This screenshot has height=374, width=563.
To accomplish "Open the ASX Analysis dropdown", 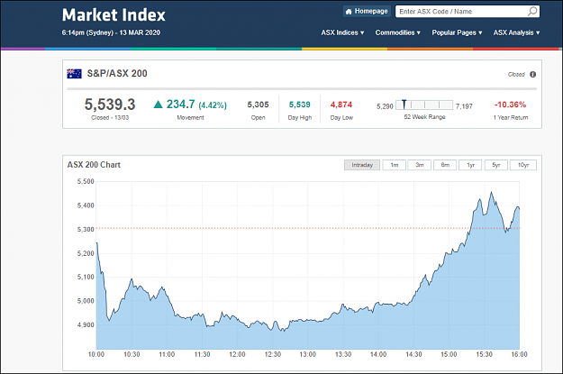I will (x=516, y=32).
